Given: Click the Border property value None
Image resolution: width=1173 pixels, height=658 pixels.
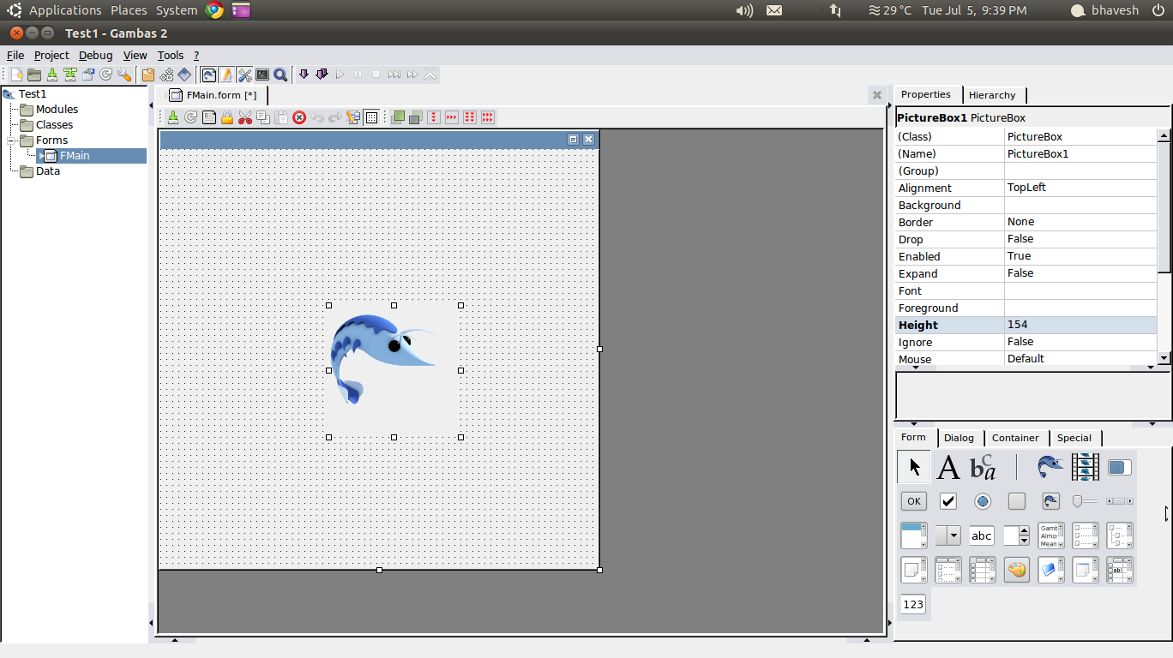Looking at the screenshot, I should coord(1080,222).
